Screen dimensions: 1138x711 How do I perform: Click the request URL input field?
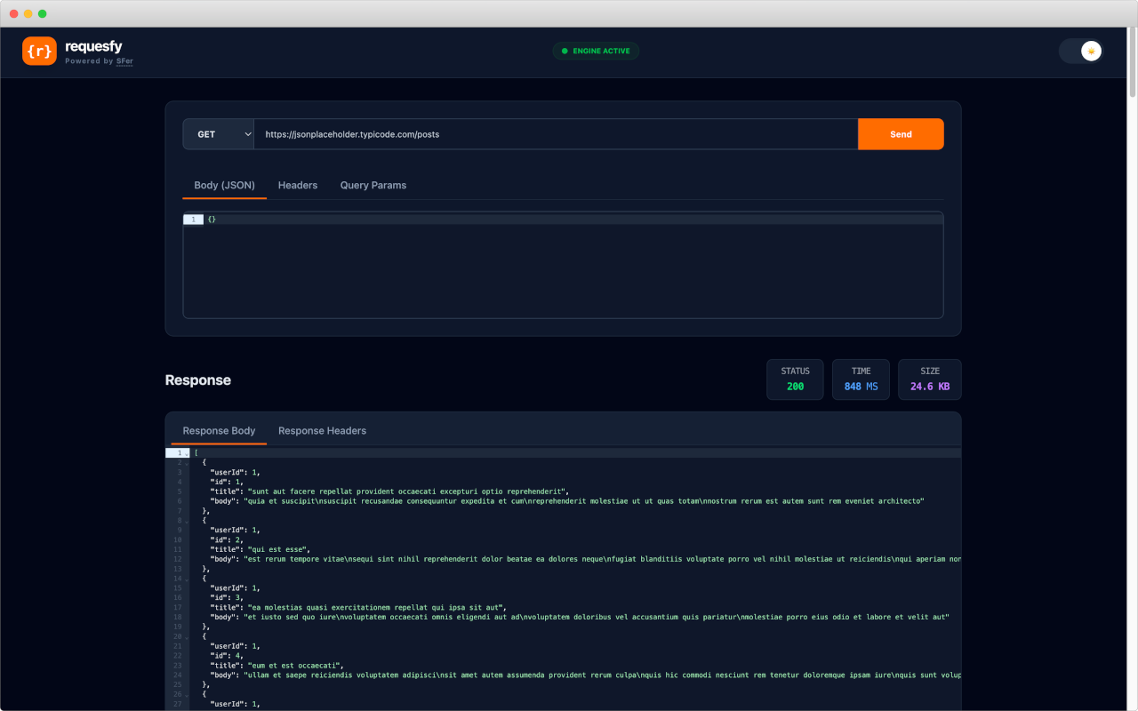point(556,134)
